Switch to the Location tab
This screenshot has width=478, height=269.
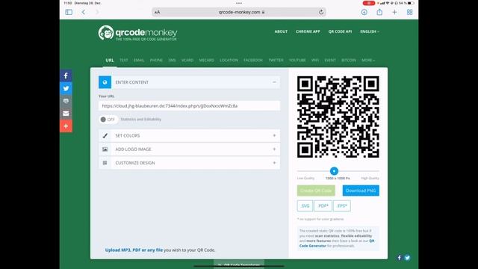[229, 60]
